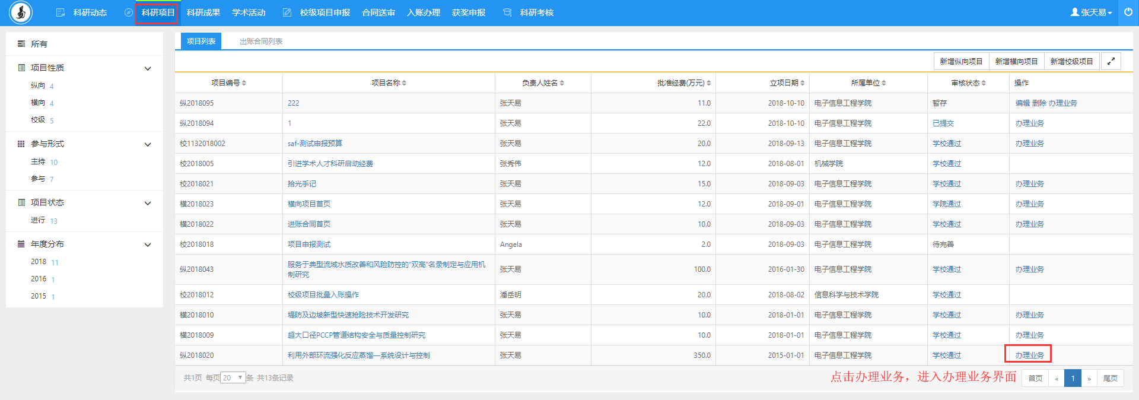The height and width of the screenshot is (400, 1139).
Task: Open the 拾光手记 project link
Action: (301, 184)
